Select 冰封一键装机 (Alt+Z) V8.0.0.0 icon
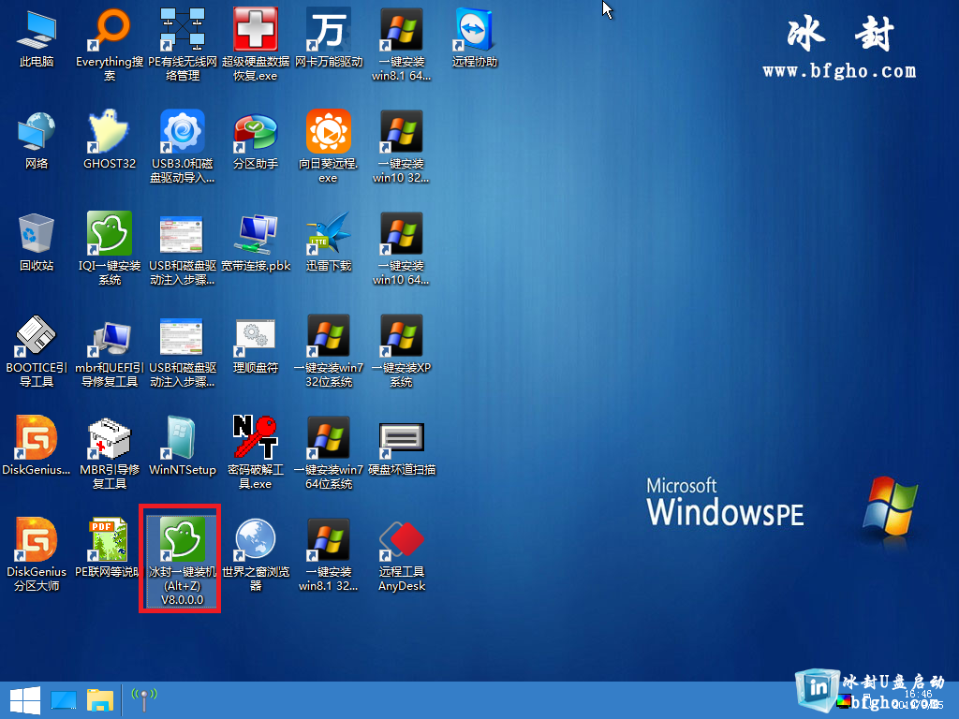 (183, 561)
